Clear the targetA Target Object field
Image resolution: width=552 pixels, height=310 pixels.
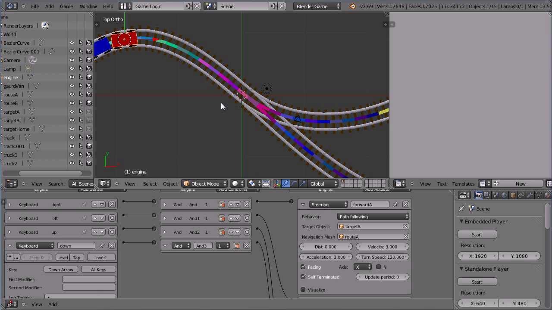[405, 226]
